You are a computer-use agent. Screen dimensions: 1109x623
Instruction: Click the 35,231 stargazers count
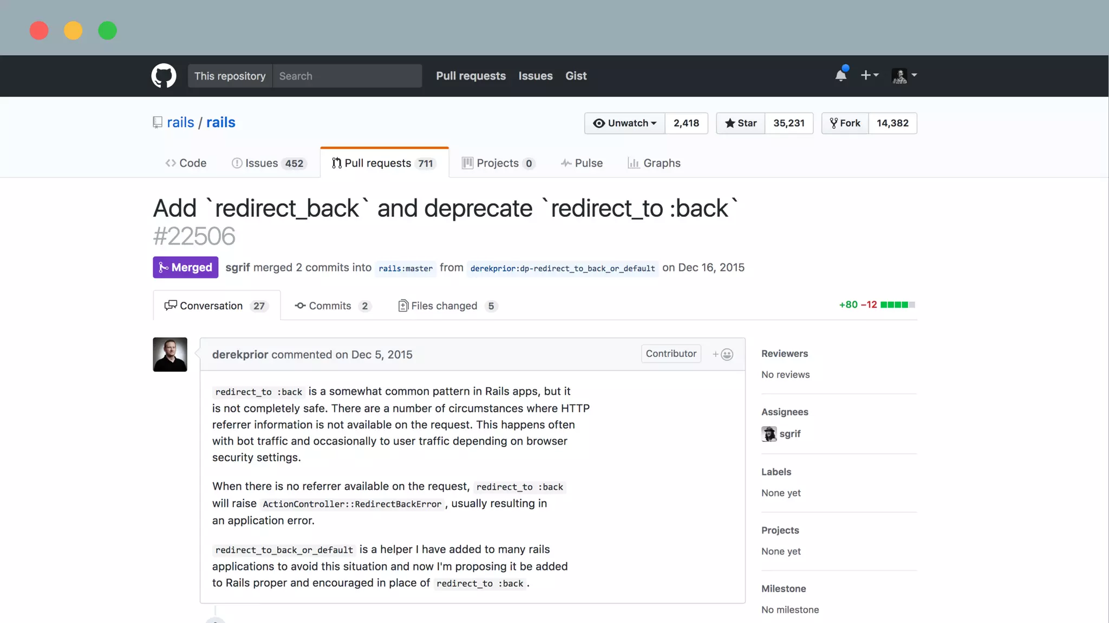point(788,123)
